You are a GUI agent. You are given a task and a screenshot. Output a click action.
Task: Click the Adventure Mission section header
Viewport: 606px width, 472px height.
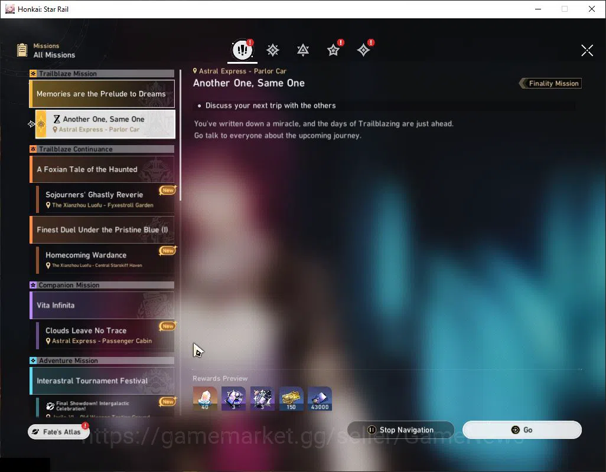click(x=102, y=360)
